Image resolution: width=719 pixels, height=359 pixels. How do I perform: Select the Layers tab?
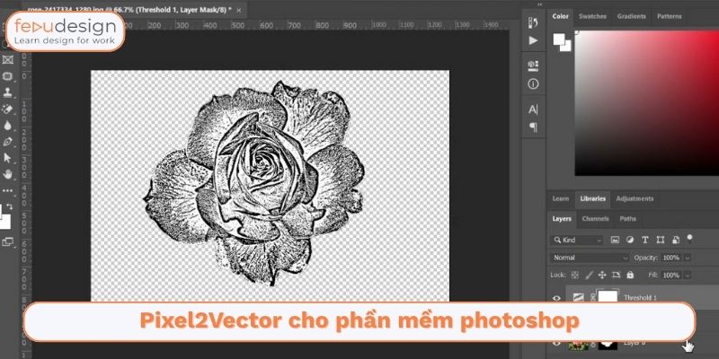point(562,219)
